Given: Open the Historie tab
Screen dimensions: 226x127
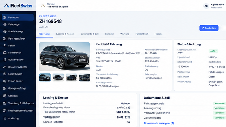Looking at the screenshot, I should pos(159,34).
